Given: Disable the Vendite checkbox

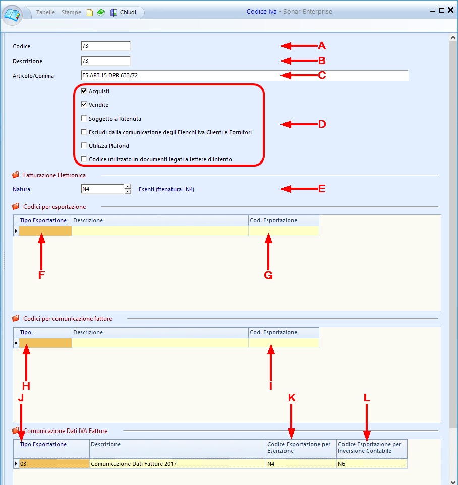Looking at the screenshot, I should (84, 105).
